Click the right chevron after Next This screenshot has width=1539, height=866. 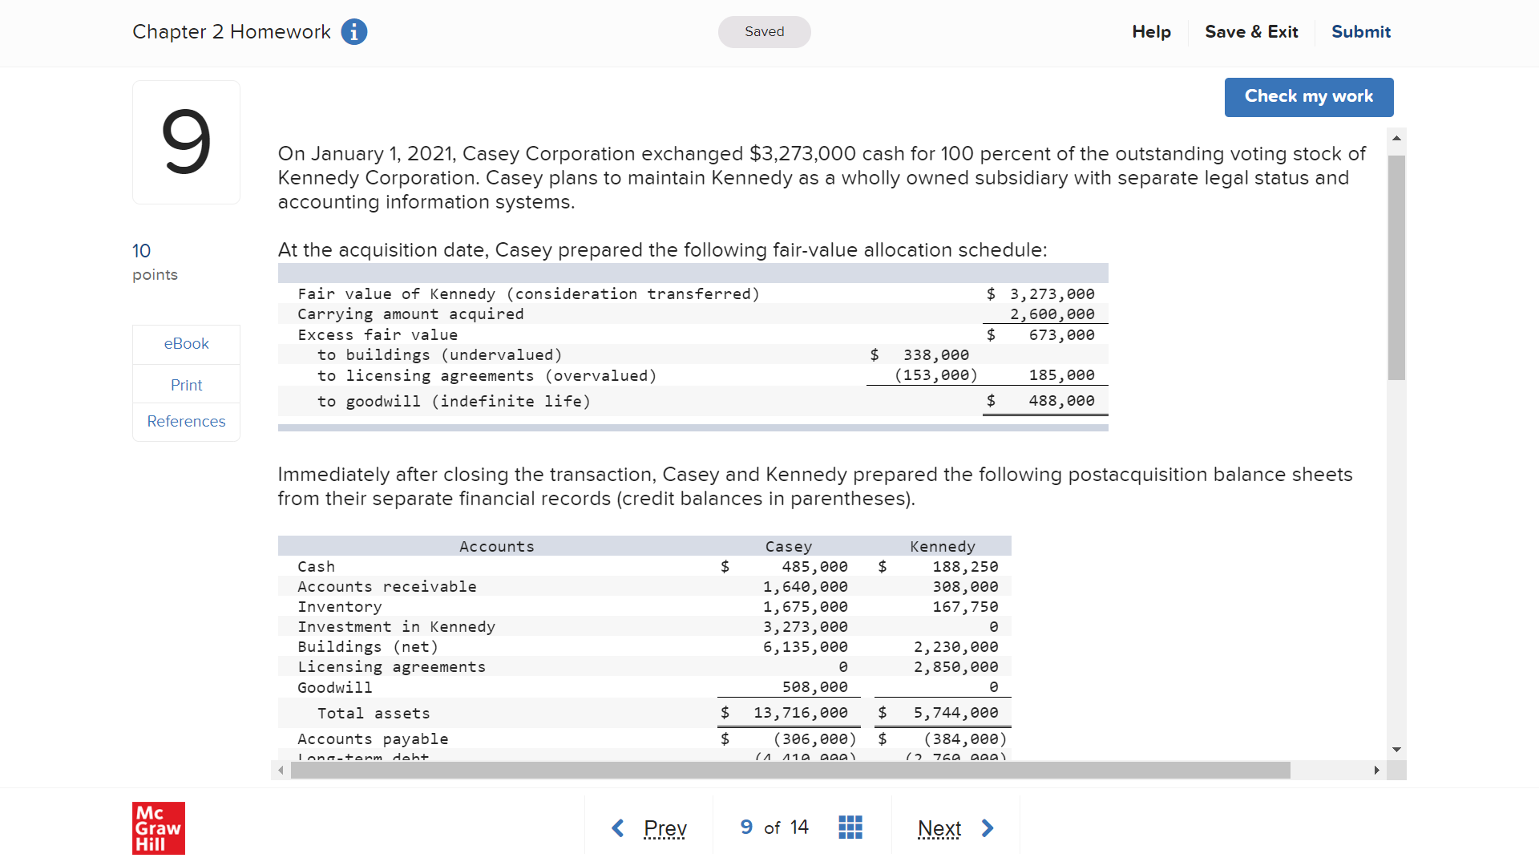click(x=988, y=828)
